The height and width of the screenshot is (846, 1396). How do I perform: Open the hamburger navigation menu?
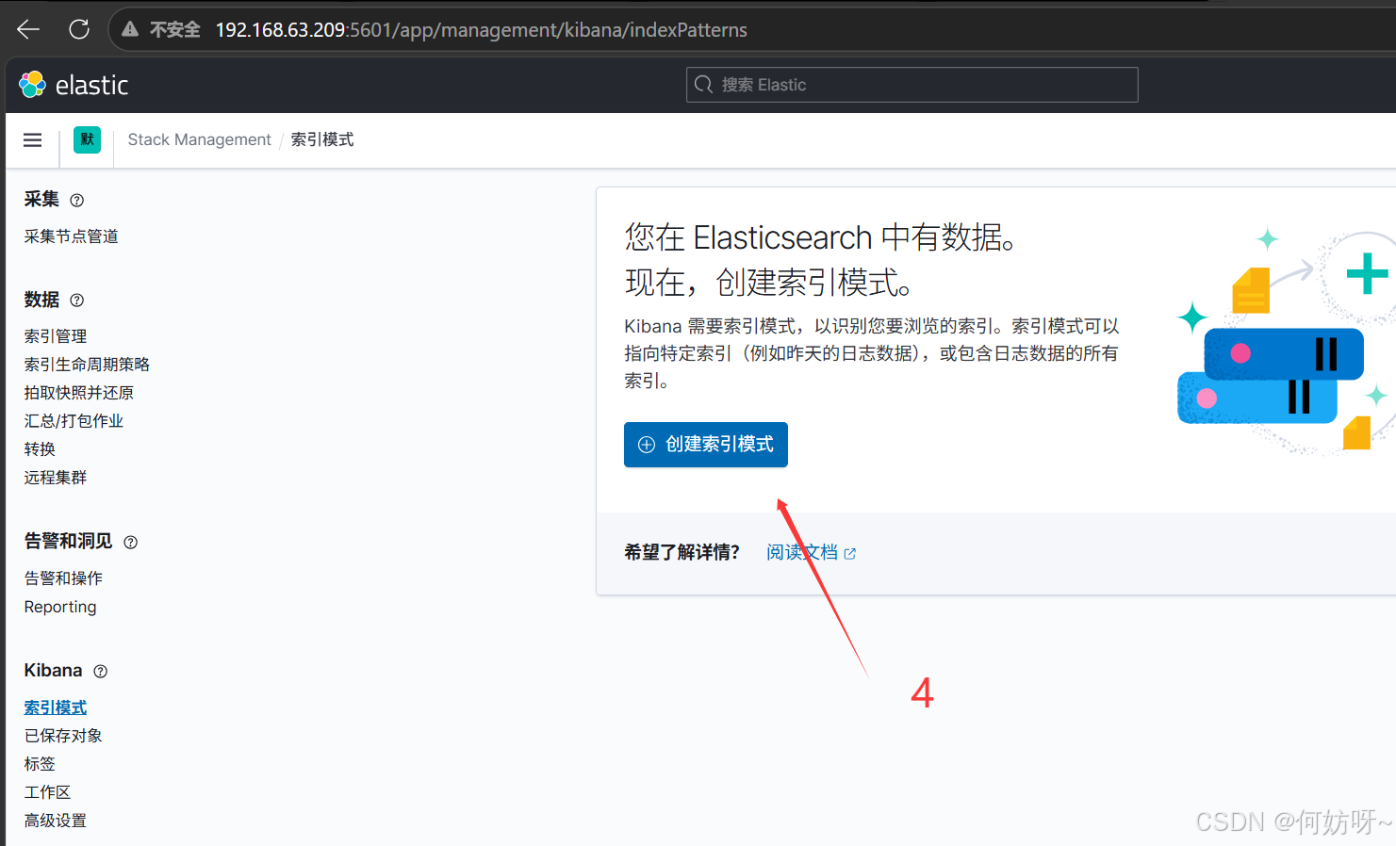[32, 139]
